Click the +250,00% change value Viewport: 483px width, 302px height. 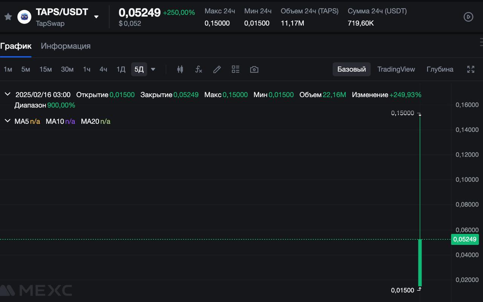point(179,12)
